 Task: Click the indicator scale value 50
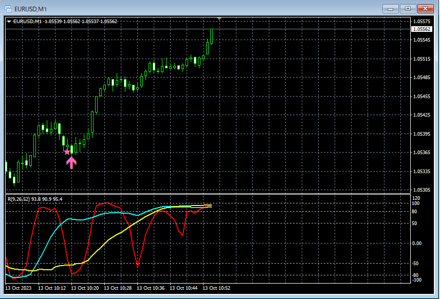tap(414, 223)
